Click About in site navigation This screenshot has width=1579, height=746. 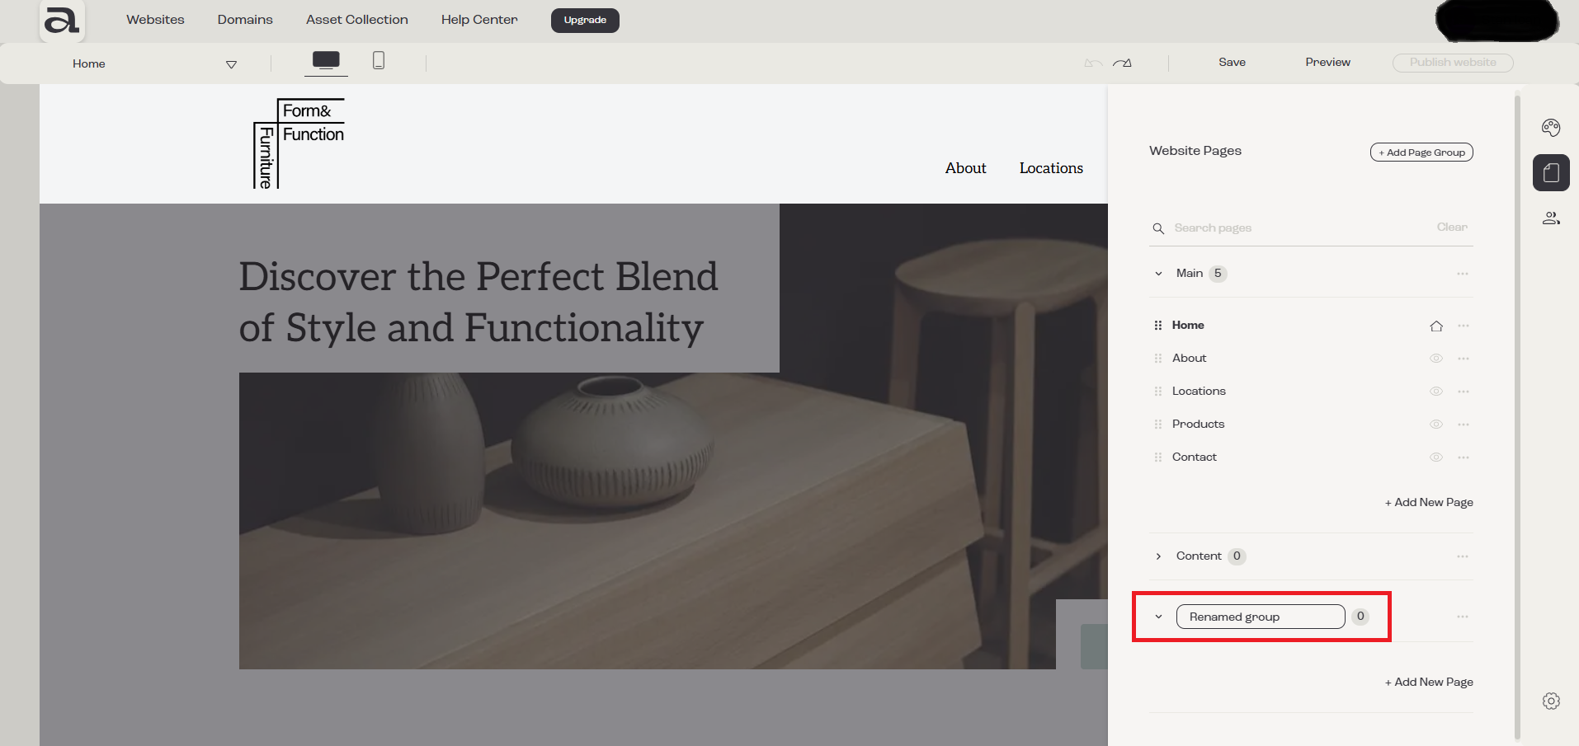pos(965,168)
